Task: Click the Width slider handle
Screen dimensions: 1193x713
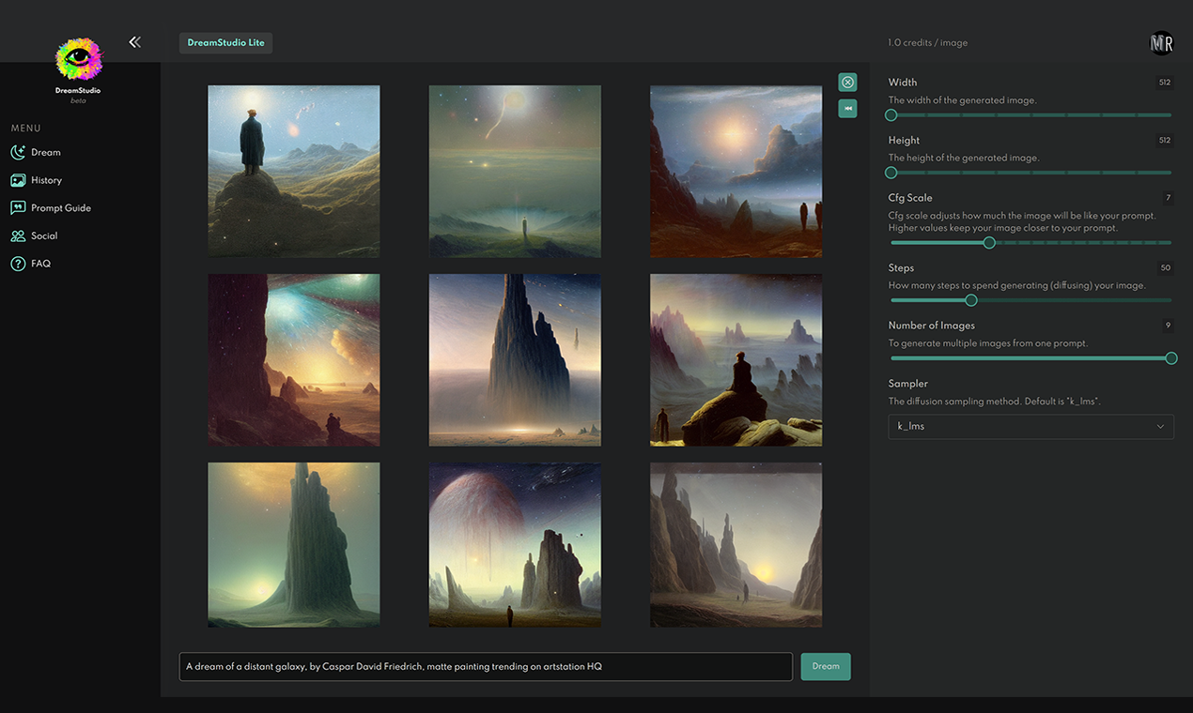Action: 891,115
